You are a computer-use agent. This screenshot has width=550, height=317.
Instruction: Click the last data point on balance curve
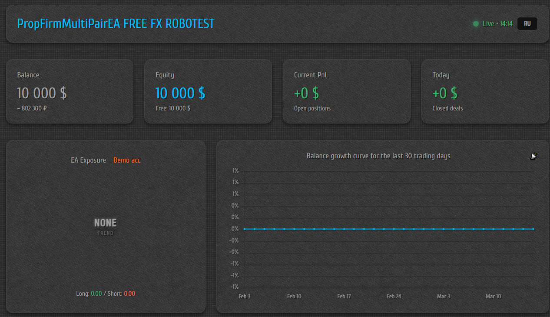533,229
